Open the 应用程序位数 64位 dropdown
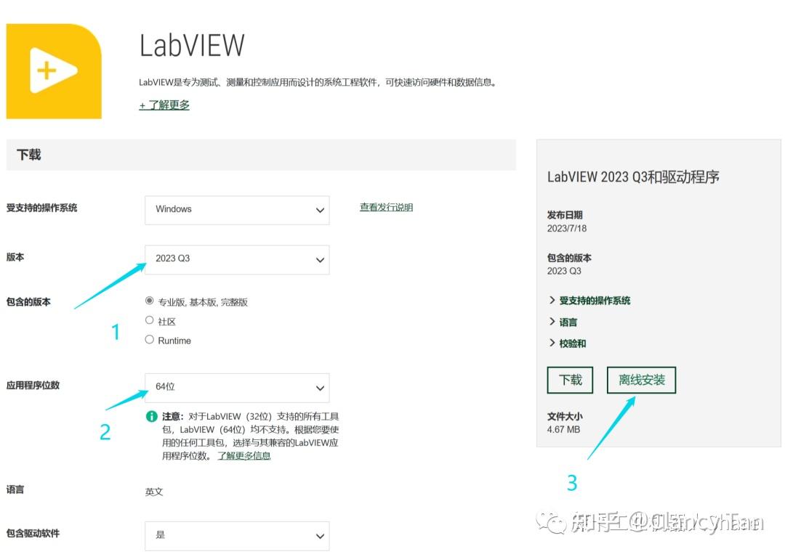785x557 pixels. [x=237, y=388]
